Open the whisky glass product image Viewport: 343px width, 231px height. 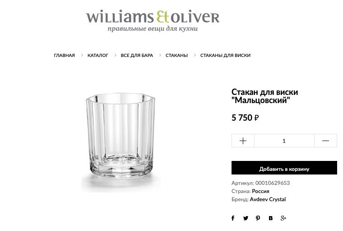tap(121, 142)
